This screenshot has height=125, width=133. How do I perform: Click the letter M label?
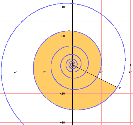point(120,88)
